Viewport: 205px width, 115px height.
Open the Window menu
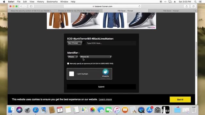(64, 2)
